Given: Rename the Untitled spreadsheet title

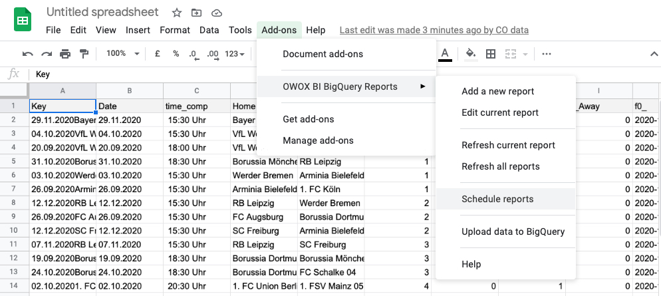Looking at the screenshot, I should tap(102, 12).
